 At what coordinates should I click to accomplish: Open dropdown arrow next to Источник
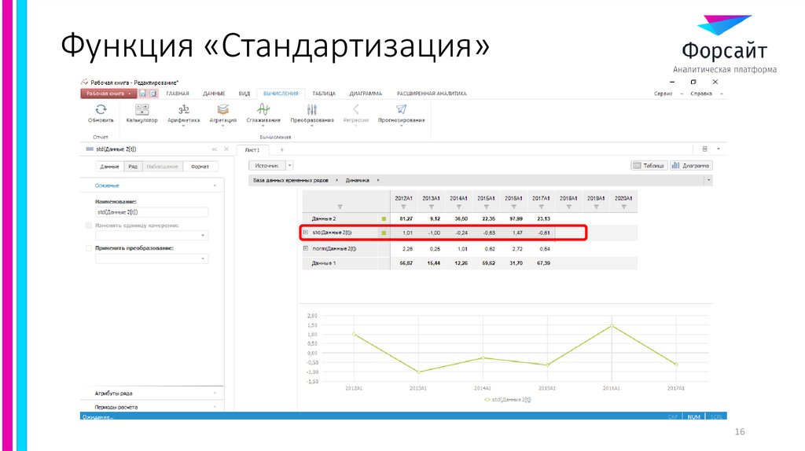click(x=289, y=166)
